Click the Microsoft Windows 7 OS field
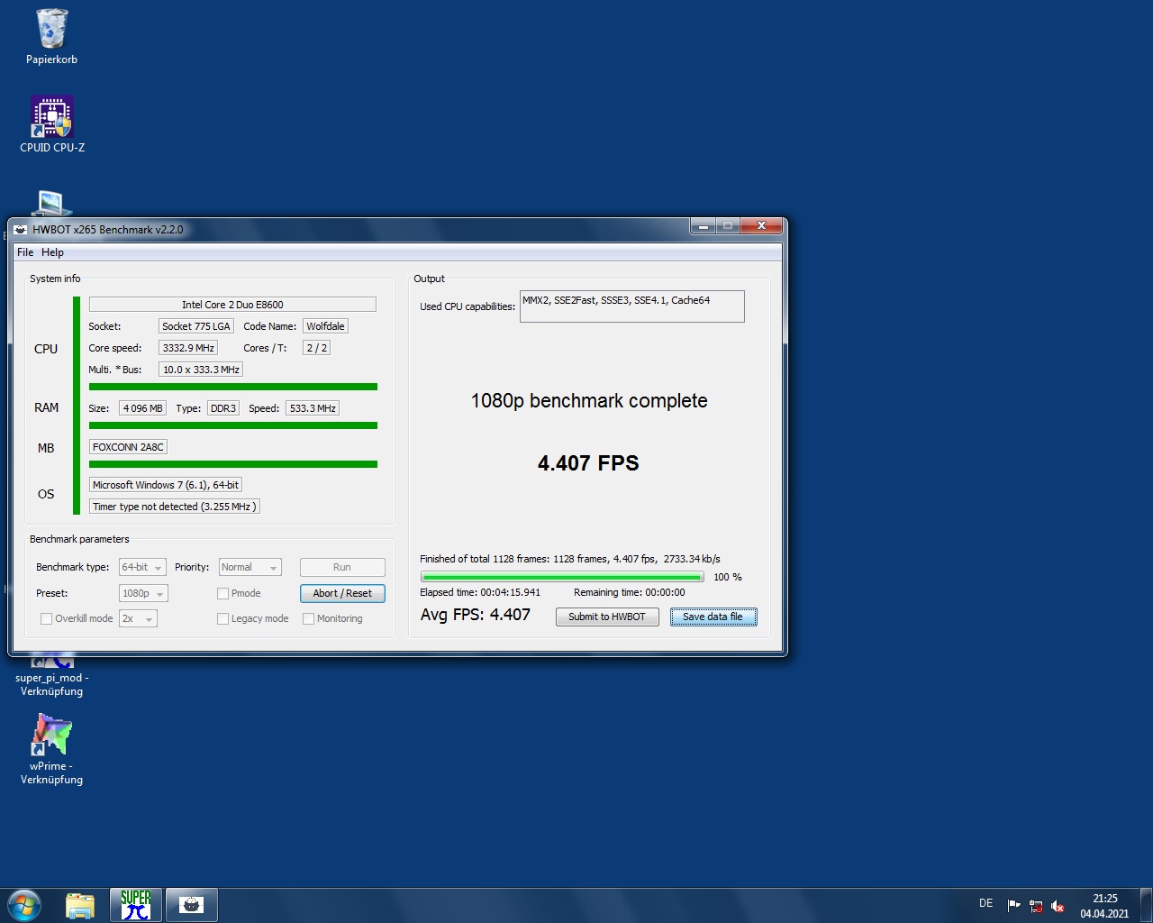The height and width of the screenshot is (923, 1153). [x=166, y=485]
